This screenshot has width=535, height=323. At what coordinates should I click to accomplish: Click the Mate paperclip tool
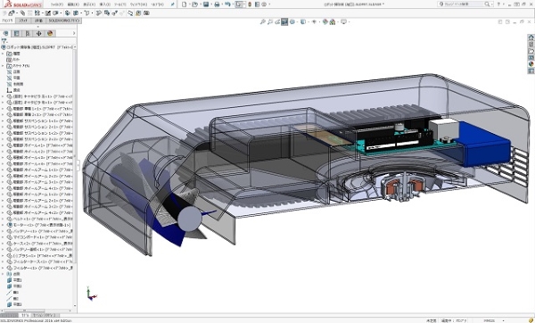22,13
